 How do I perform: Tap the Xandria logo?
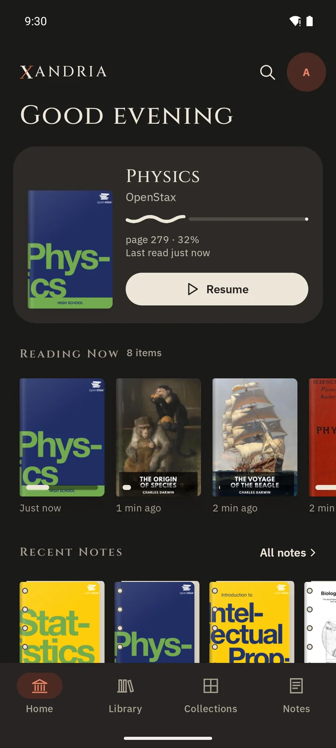click(x=63, y=72)
